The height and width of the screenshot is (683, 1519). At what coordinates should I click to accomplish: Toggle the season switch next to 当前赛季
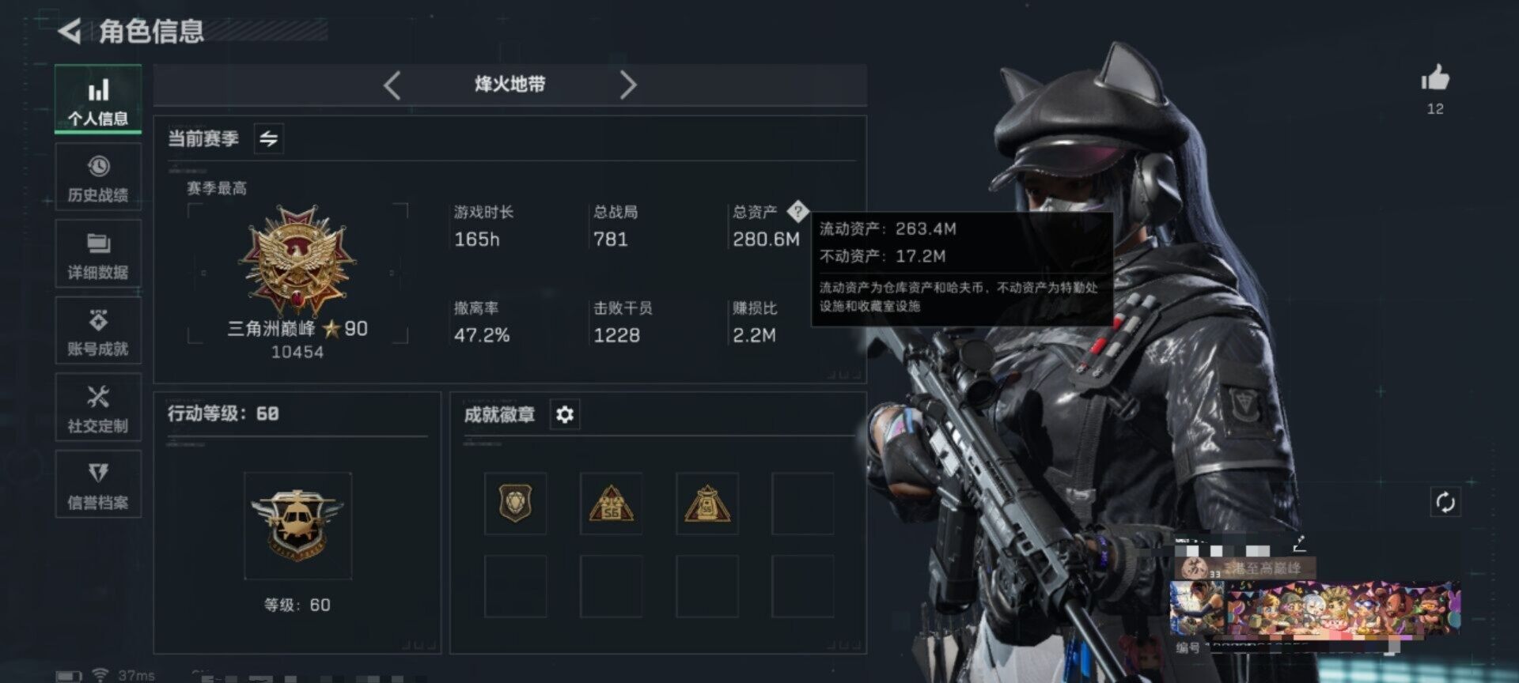click(x=269, y=139)
